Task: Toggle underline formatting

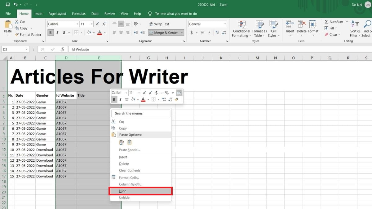Action: [x=63, y=32]
